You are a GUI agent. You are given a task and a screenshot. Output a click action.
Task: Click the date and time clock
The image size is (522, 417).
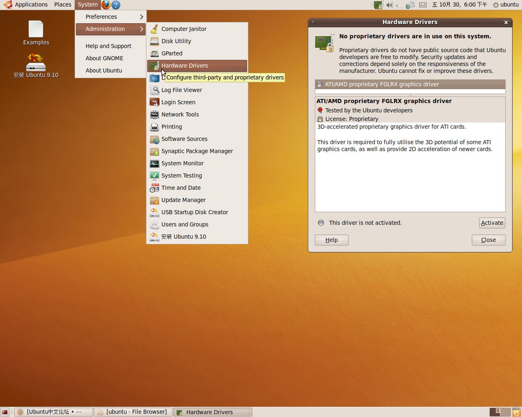460,5
